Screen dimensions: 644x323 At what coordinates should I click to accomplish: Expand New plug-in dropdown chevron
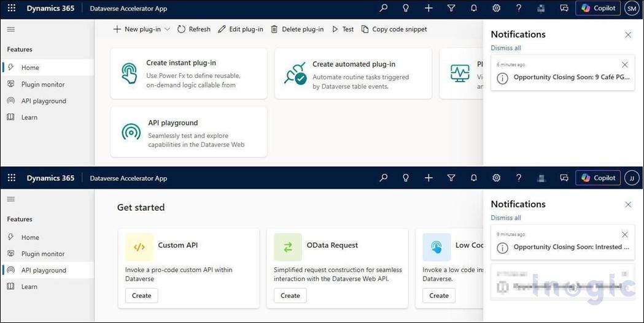click(167, 29)
